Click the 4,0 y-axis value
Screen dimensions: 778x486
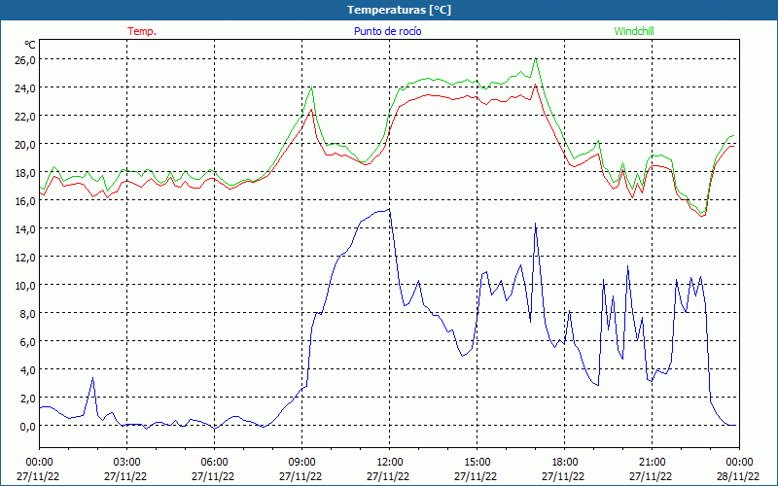pyautogui.click(x=28, y=370)
